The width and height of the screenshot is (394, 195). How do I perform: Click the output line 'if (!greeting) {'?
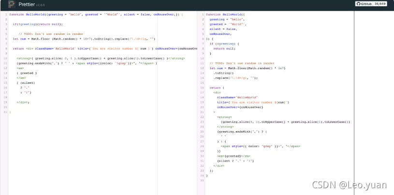tap(224, 44)
